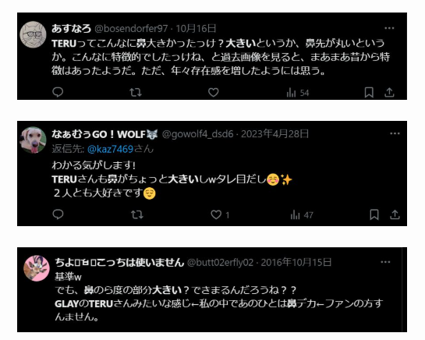Screen dimensions: 425x340
Task: Open the @bosendorfer97 profile handle
Action: [131, 29]
